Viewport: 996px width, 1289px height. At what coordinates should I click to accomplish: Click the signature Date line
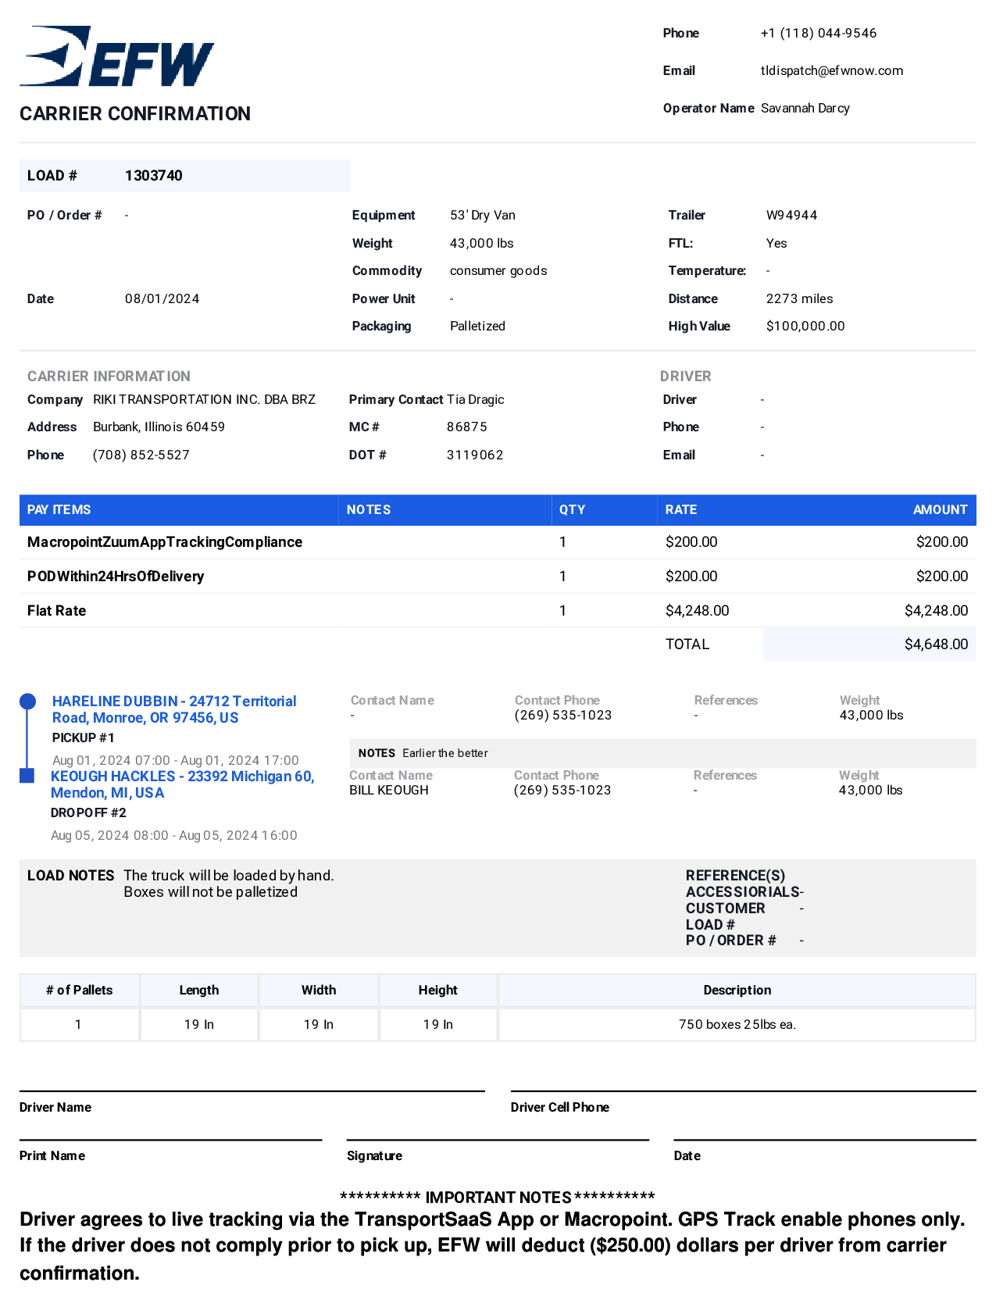pos(825,1140)
